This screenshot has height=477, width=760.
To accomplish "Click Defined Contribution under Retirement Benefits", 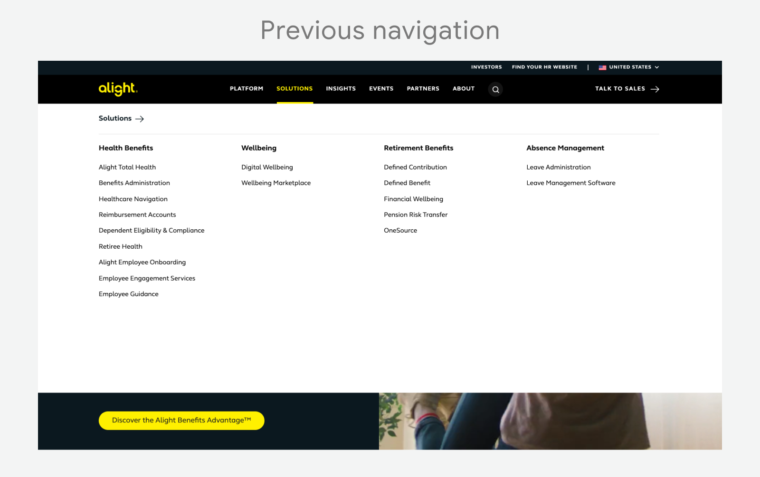I will (415, 167).
